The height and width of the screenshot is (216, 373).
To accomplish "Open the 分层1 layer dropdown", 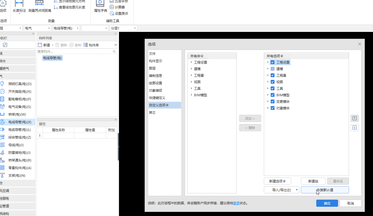I will tap(123, 28).
